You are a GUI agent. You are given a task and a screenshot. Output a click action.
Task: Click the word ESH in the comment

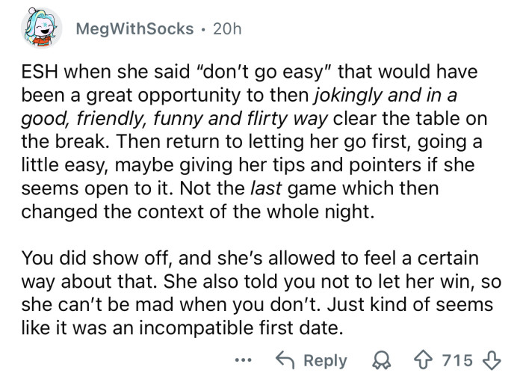pos(41,75)
